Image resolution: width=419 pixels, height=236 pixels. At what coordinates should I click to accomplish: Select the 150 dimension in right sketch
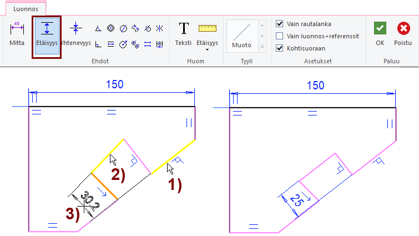[316, 86]
